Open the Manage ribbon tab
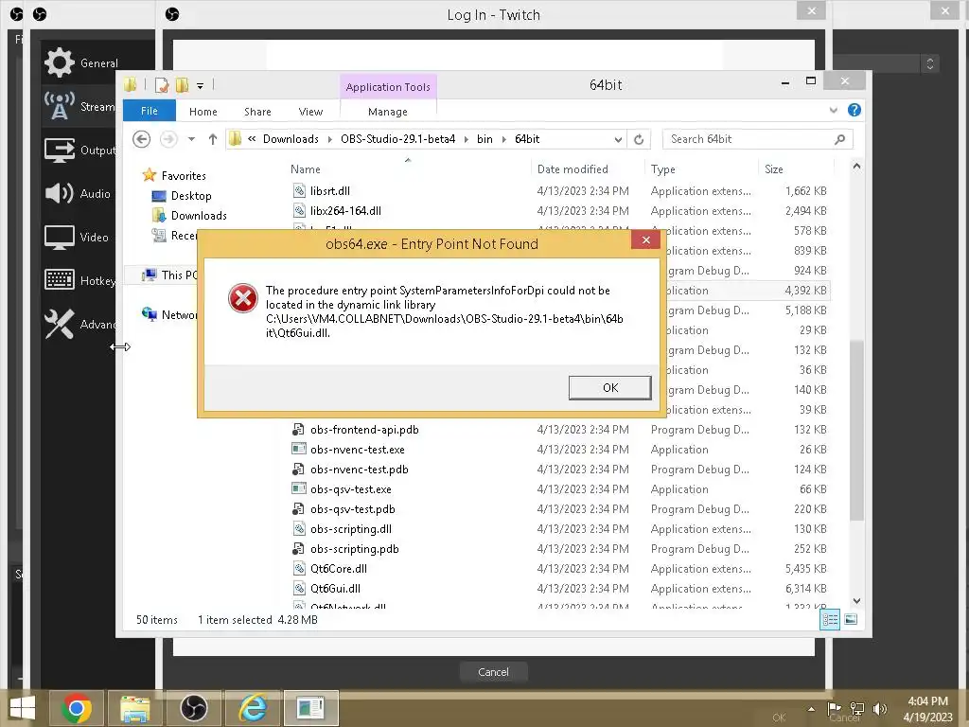969x727 pixels. coord(387,112)
